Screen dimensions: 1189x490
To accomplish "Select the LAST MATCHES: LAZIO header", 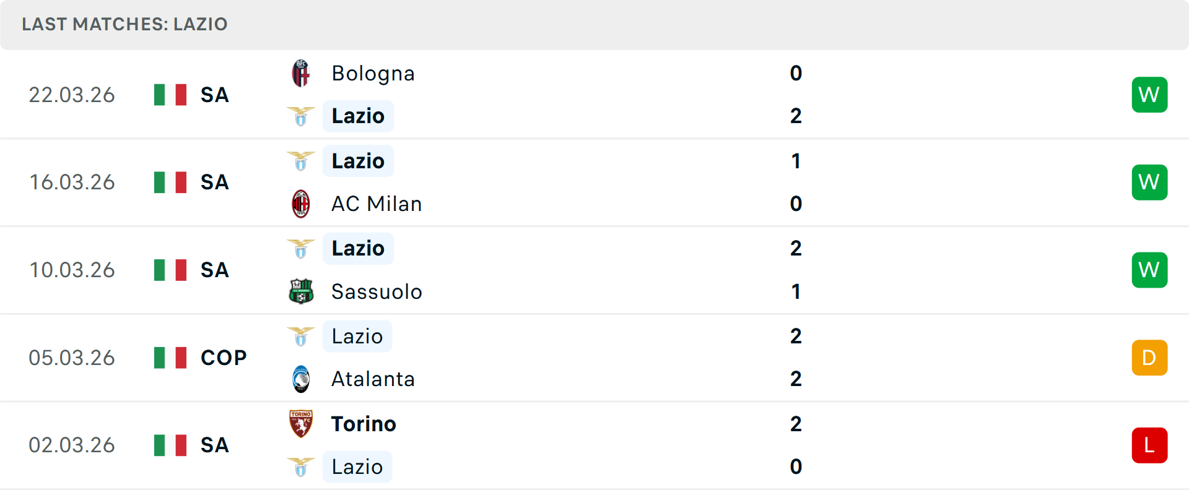I will [x=124, y=25].
